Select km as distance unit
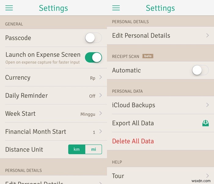 point(77,149)
